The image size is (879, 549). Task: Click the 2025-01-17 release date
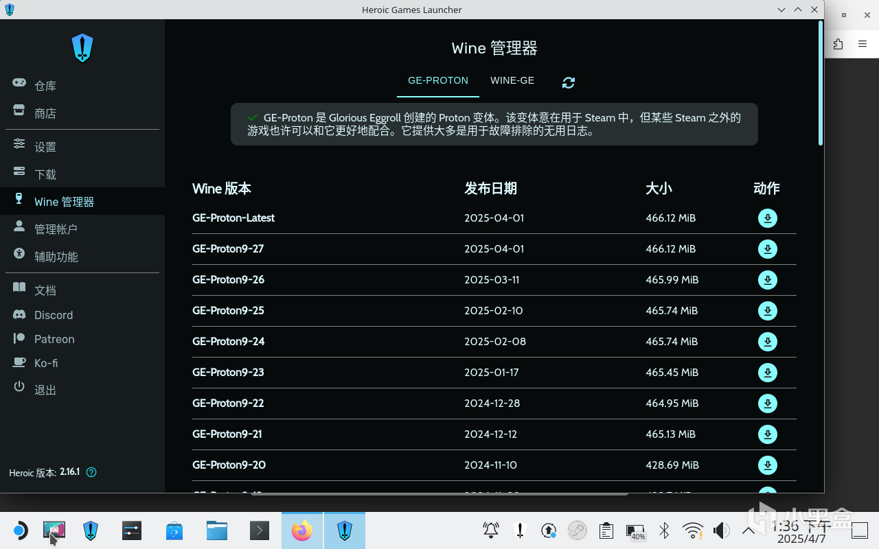tap(492, 373)
